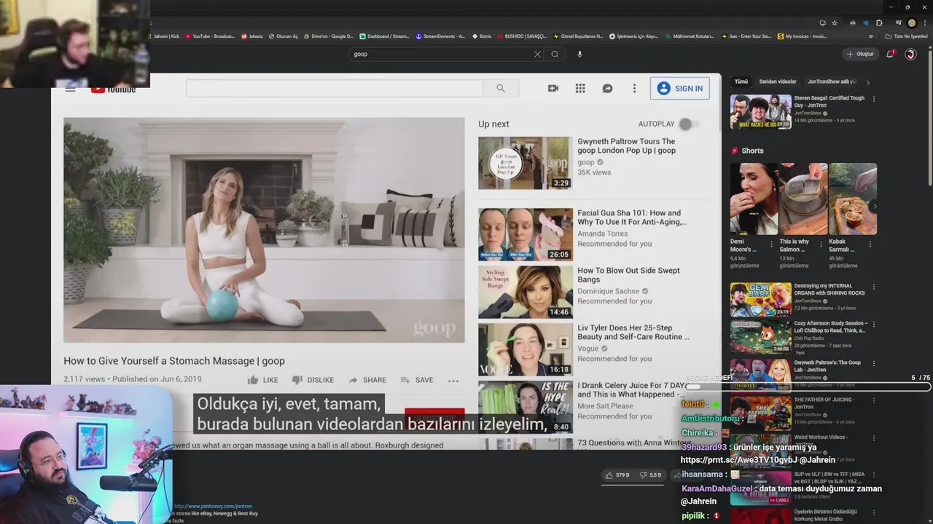Expand the bookmarks overflow chevron
The height and width of the screenshot is (524, 933).
870,36
